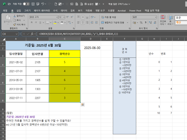Click the Select All corner triangle
The height and width of the screenshot is (140, 187).
[x=4, y=39]
